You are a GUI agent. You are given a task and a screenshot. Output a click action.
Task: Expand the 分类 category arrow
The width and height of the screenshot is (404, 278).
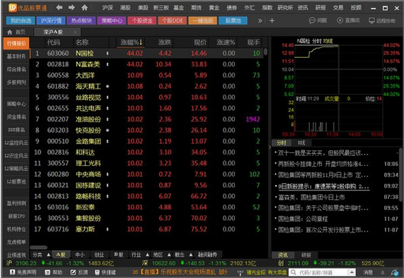(x=48, y=255)
